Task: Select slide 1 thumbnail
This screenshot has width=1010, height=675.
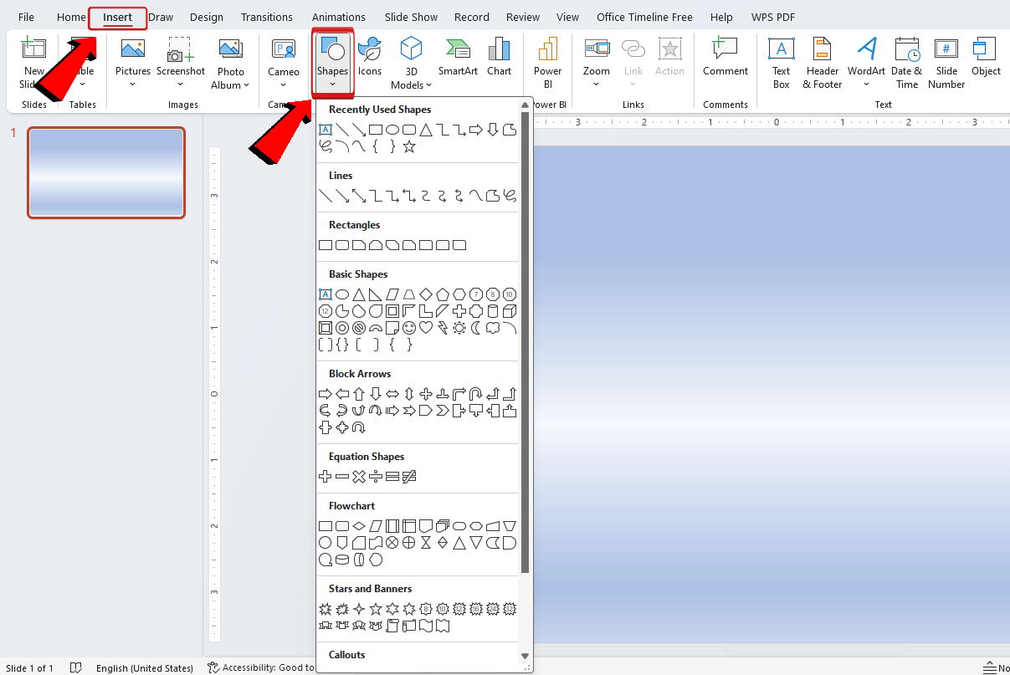Action: [106, 172]
